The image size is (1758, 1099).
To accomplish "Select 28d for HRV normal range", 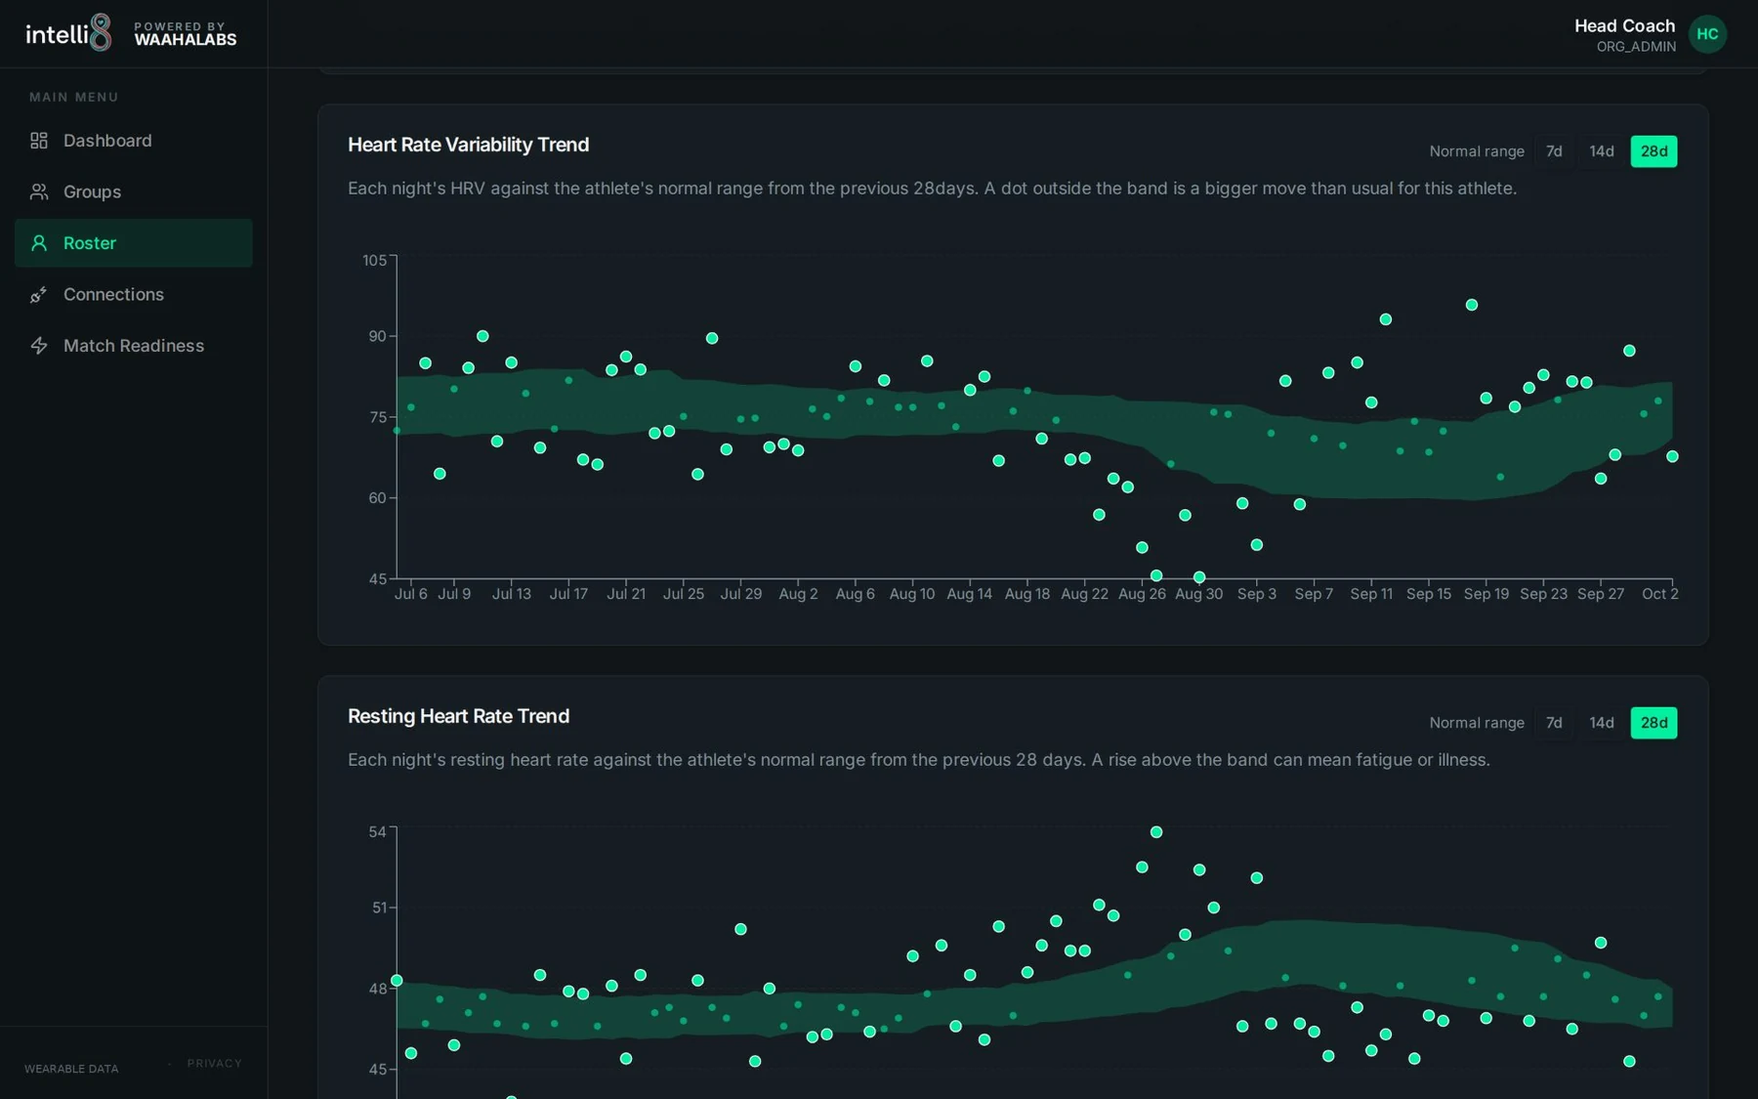I will point(1653,151).
